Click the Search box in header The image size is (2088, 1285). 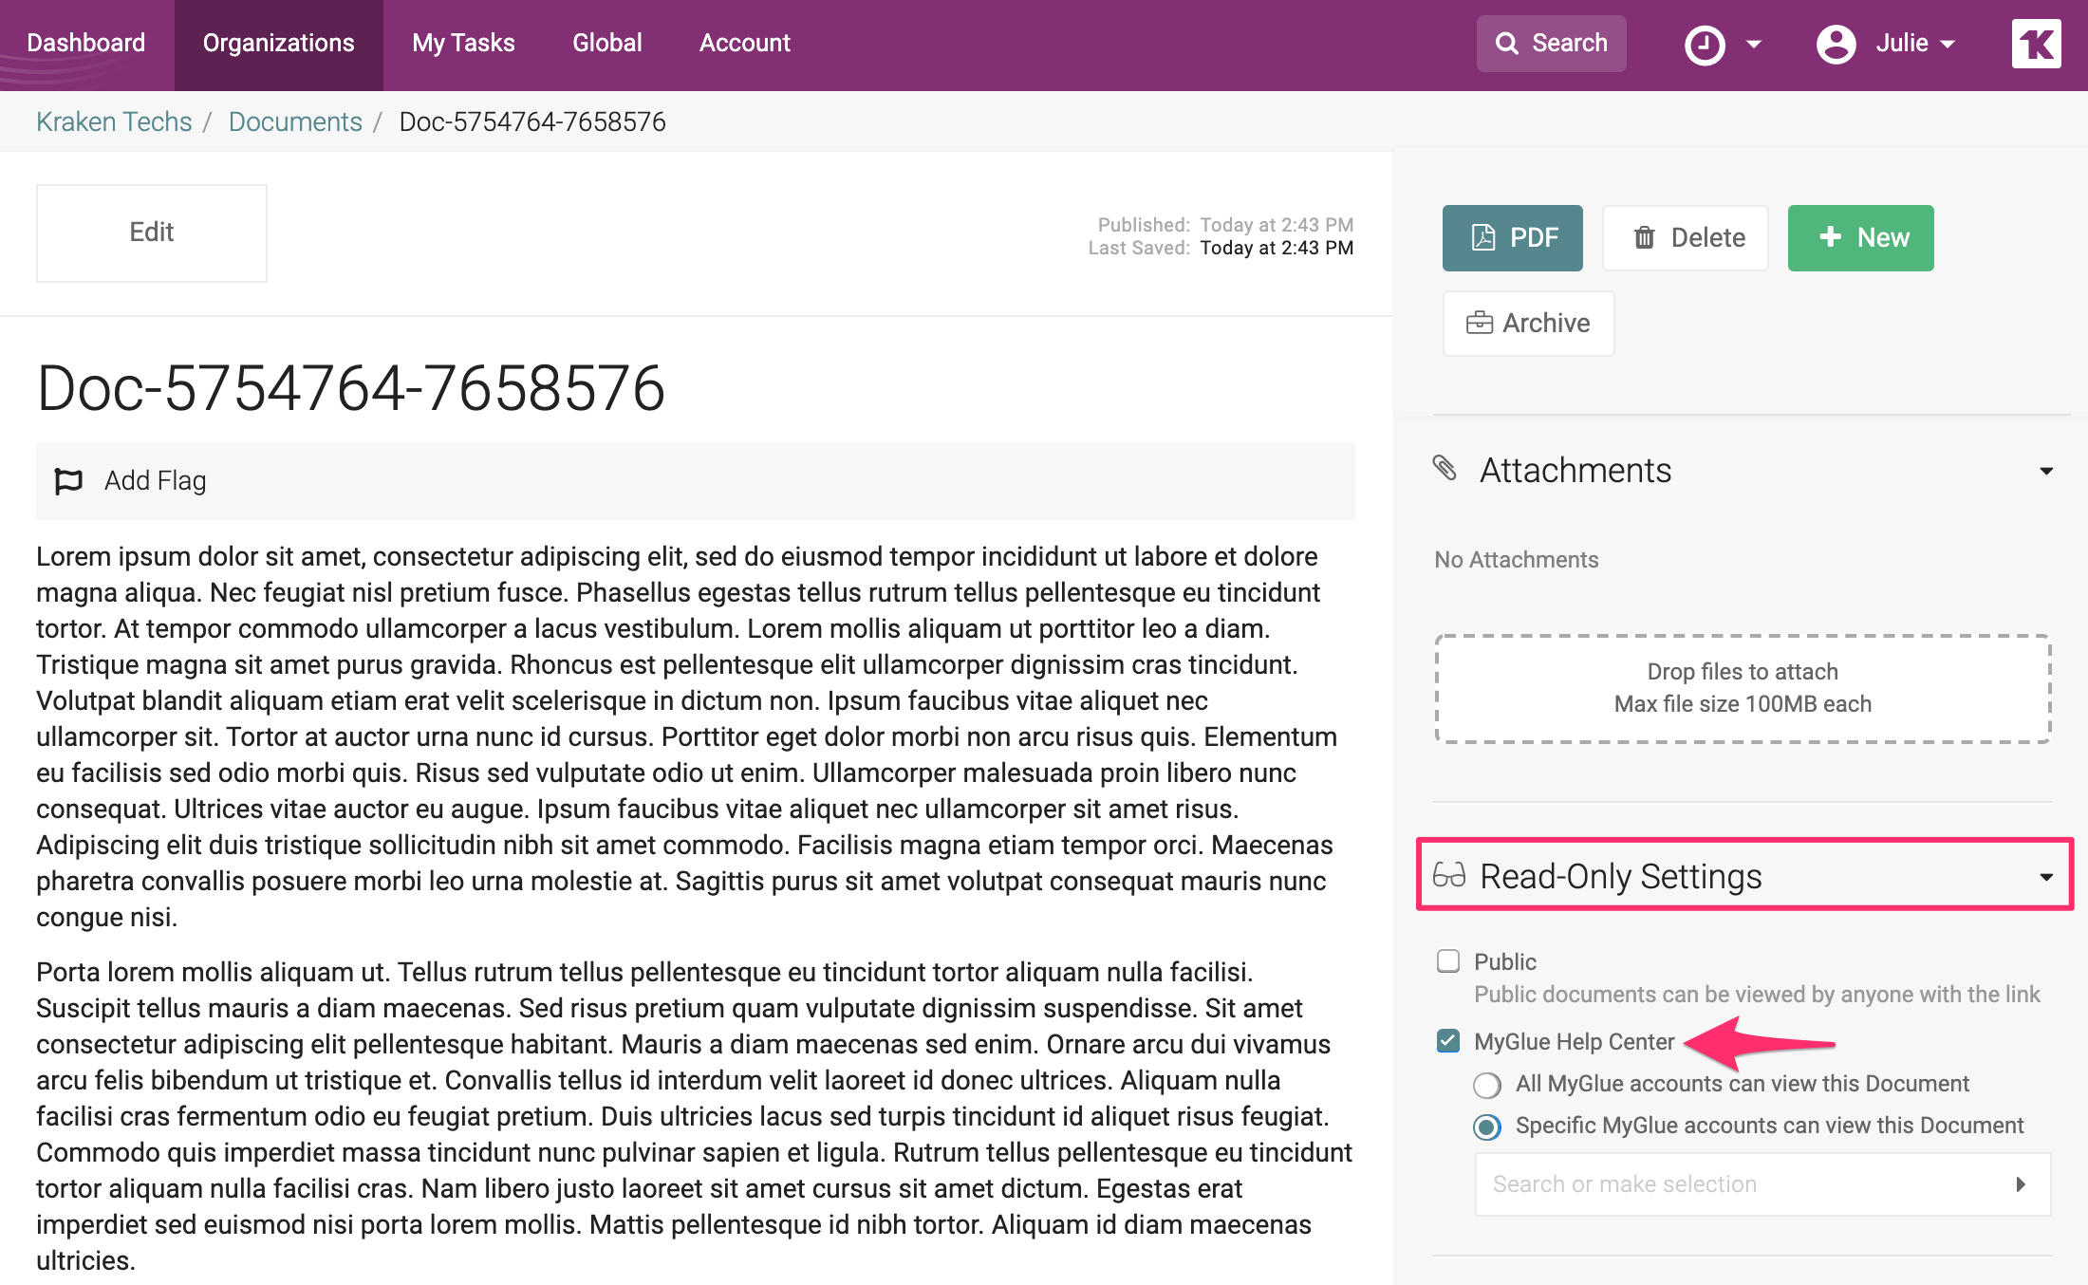coord(1551,44)
